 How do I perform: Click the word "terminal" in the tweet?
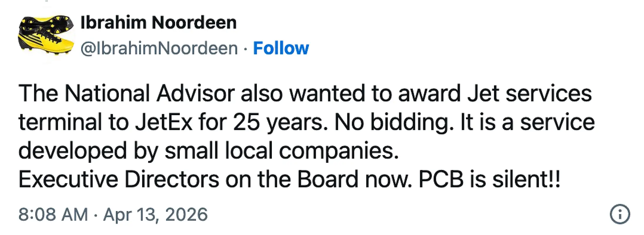[60, 122]
